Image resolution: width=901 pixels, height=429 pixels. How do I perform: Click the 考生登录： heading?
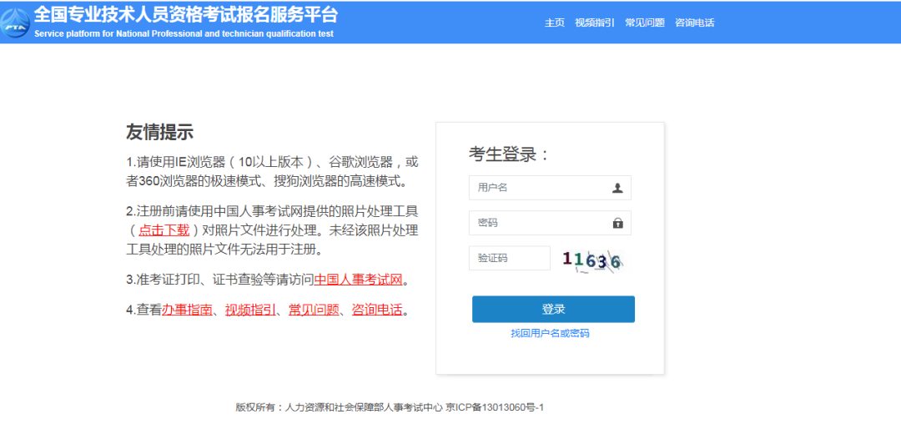[510, 154]
